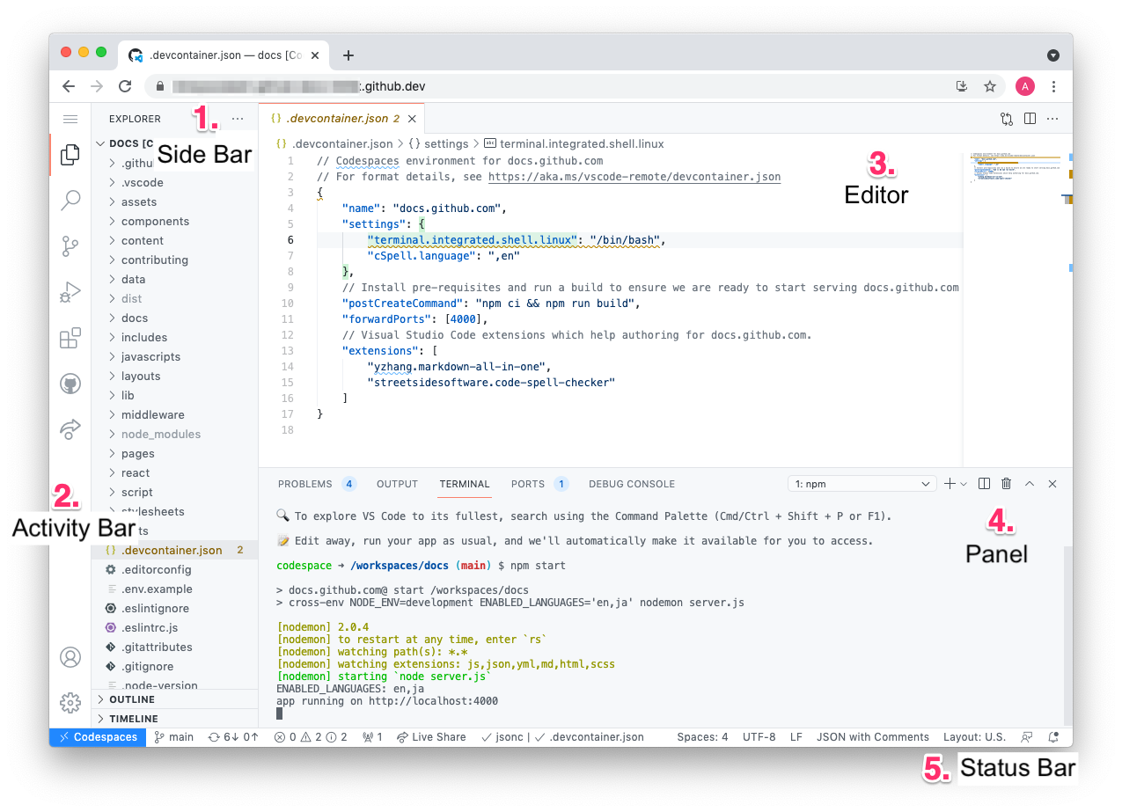The width and height of the screenshot is (1122, 812).
Task: Expand the TIMELINE section
Action: coord(132,718)
